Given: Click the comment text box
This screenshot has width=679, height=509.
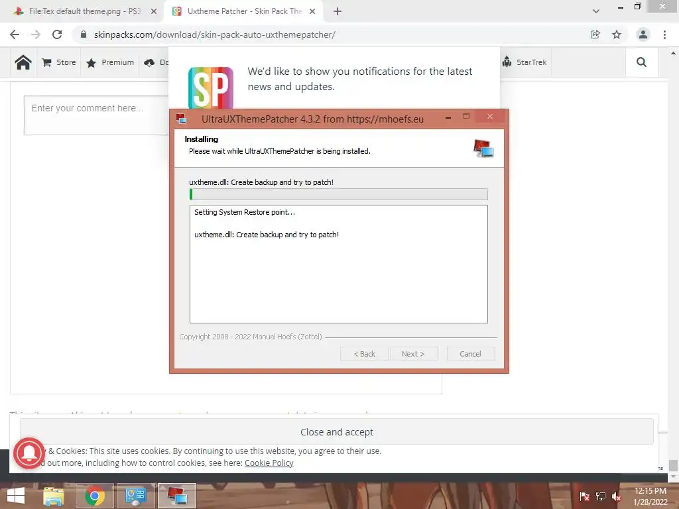Looking at the screenshot, I should click(x=96, y=115).
